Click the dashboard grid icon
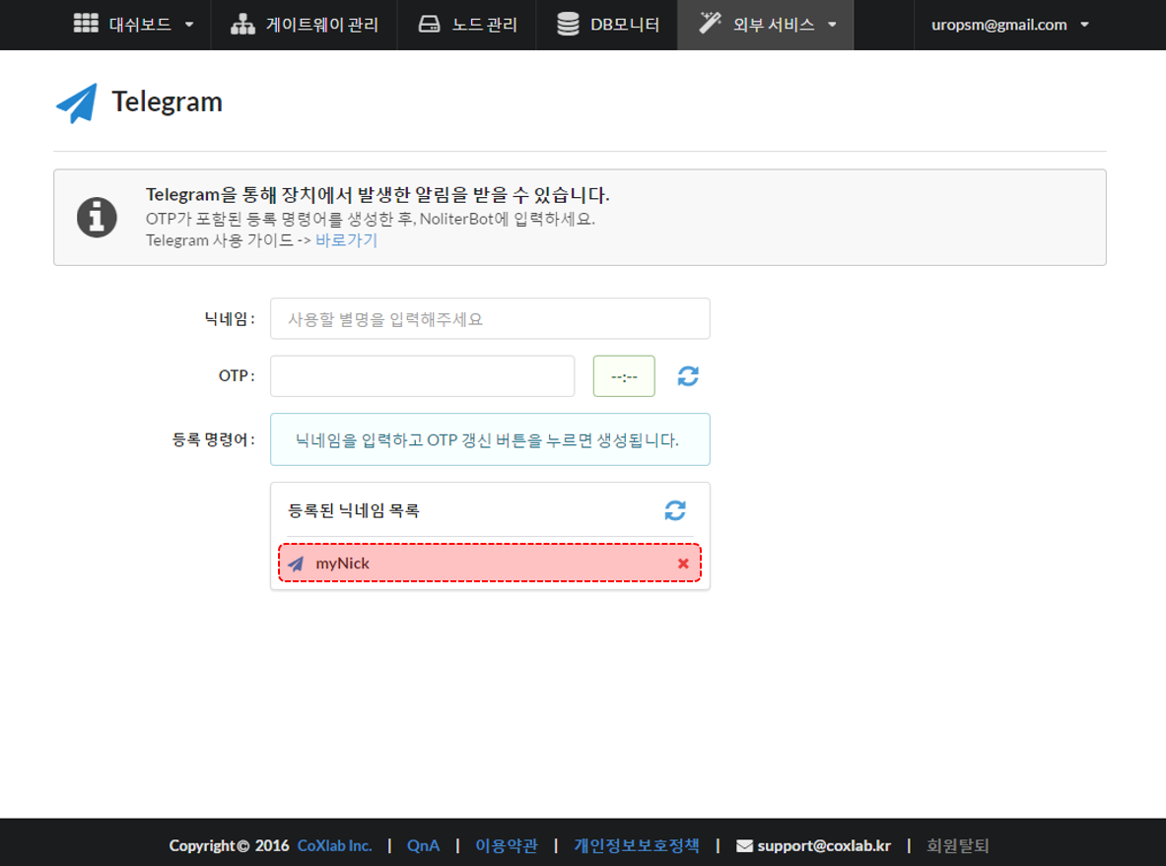1166x866 pixels. pos(86,24)
